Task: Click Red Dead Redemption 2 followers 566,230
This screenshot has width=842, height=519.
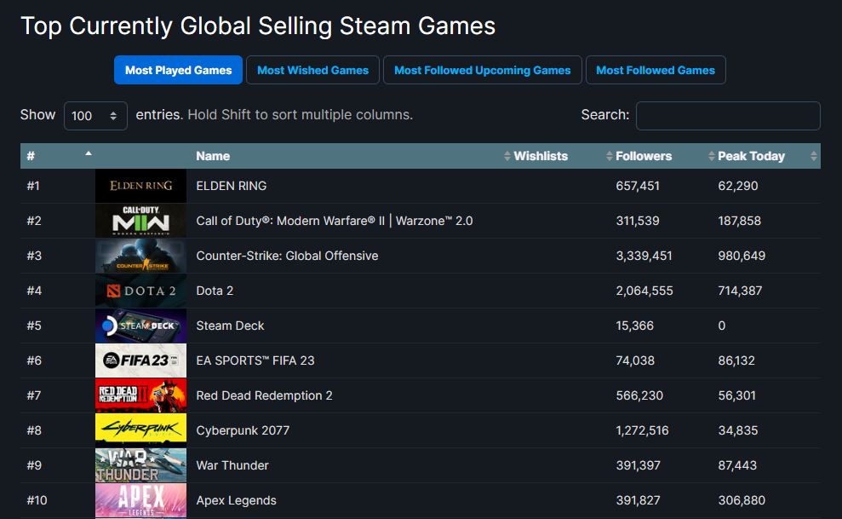Action: (639, 395)
